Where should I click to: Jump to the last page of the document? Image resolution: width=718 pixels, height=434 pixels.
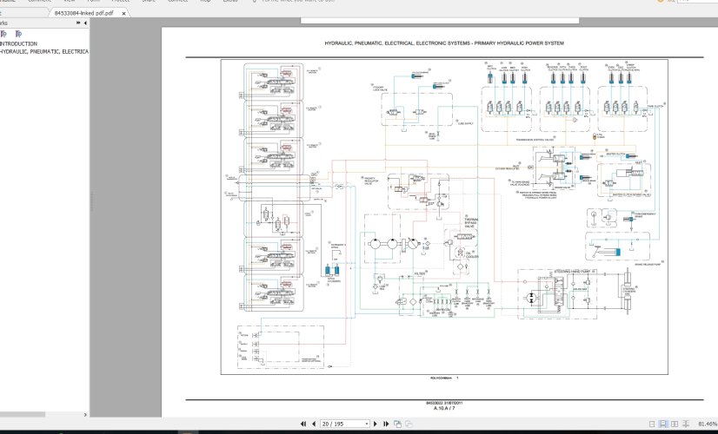[x=385, y=424]
